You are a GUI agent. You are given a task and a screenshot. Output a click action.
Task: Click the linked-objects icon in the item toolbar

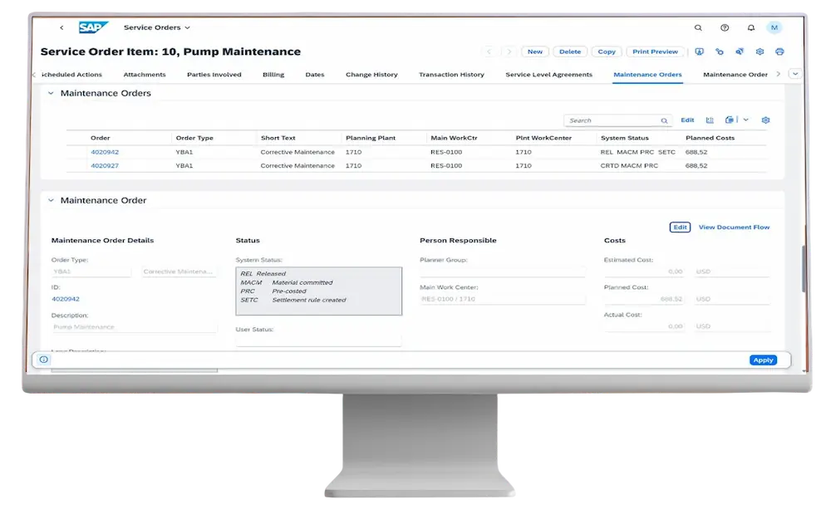(x=719, y=51)
